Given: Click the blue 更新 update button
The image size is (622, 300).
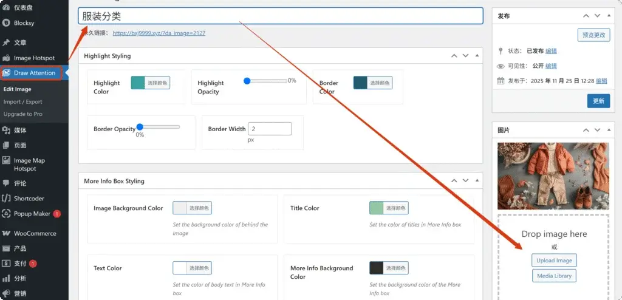Looking at the screenshot, I should point(598,101).
